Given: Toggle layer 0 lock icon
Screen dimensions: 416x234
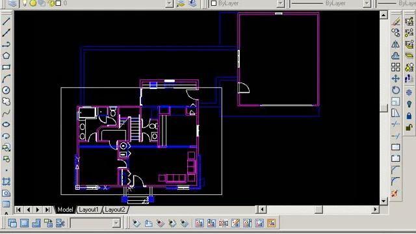Looking at the screenshot, I should point(51,3).
